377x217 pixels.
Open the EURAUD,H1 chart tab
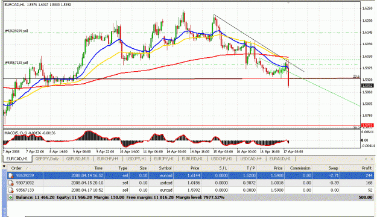[x=280, y=159]
